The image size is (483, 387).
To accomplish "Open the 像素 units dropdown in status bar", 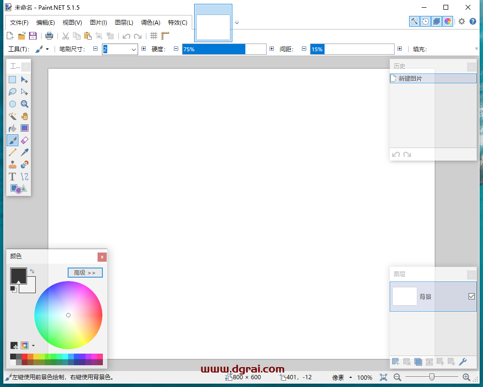I will (x=342, y=377).
